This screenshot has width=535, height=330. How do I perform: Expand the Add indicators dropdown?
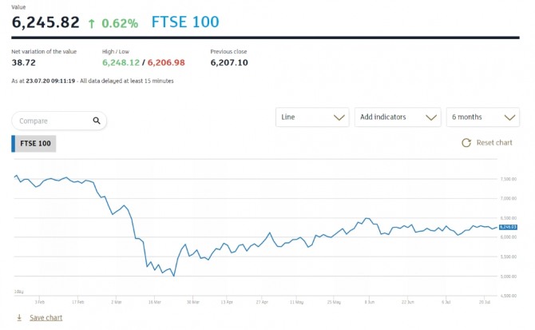[x=398, y=117]
